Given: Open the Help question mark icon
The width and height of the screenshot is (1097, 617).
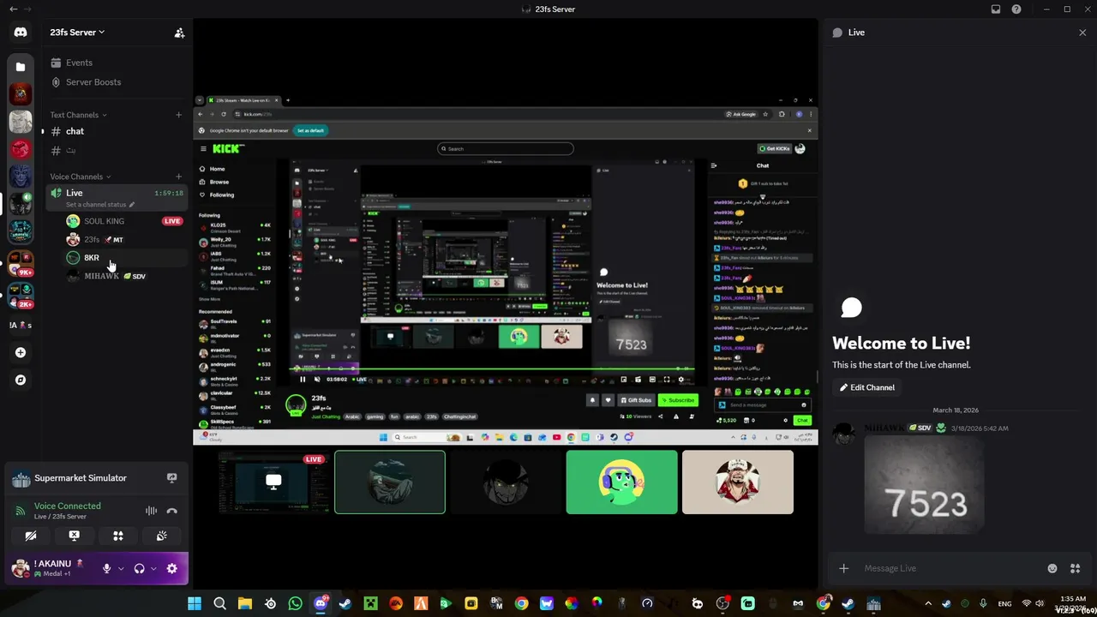Looking at the screenshot, I should tap(1016, 9).
